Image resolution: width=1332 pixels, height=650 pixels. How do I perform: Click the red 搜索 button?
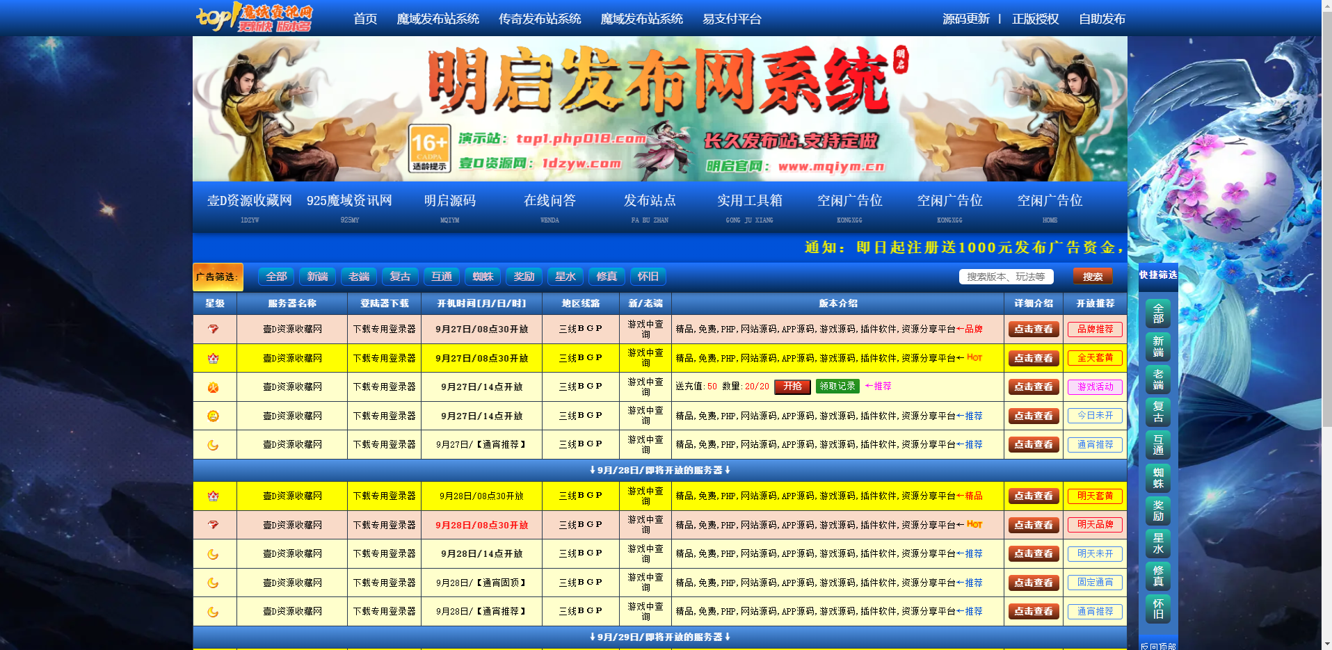[1092, 277]
